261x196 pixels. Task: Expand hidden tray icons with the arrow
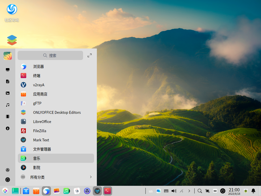pos(189,191)
